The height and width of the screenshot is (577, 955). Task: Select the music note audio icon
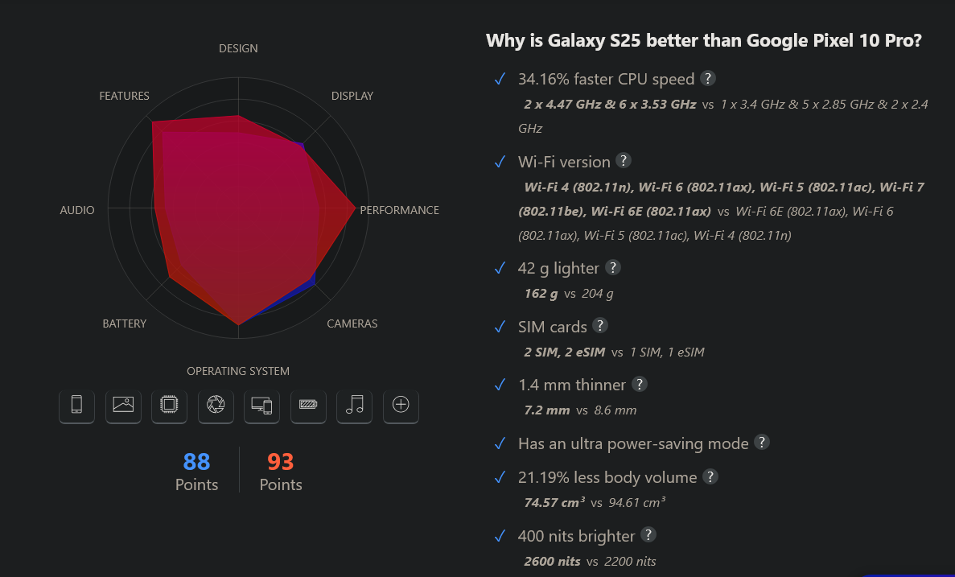tap(355, 406)
